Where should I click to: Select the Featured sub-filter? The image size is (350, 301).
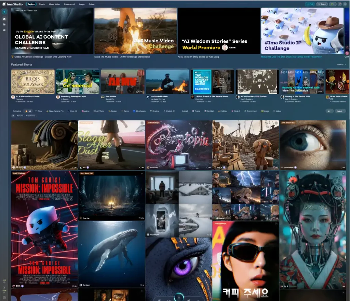coord(20,116)
